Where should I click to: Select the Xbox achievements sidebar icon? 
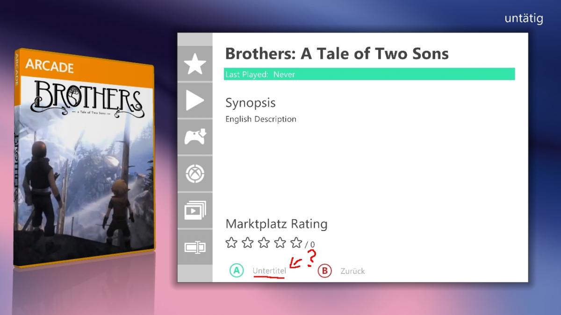pos(195,174)
